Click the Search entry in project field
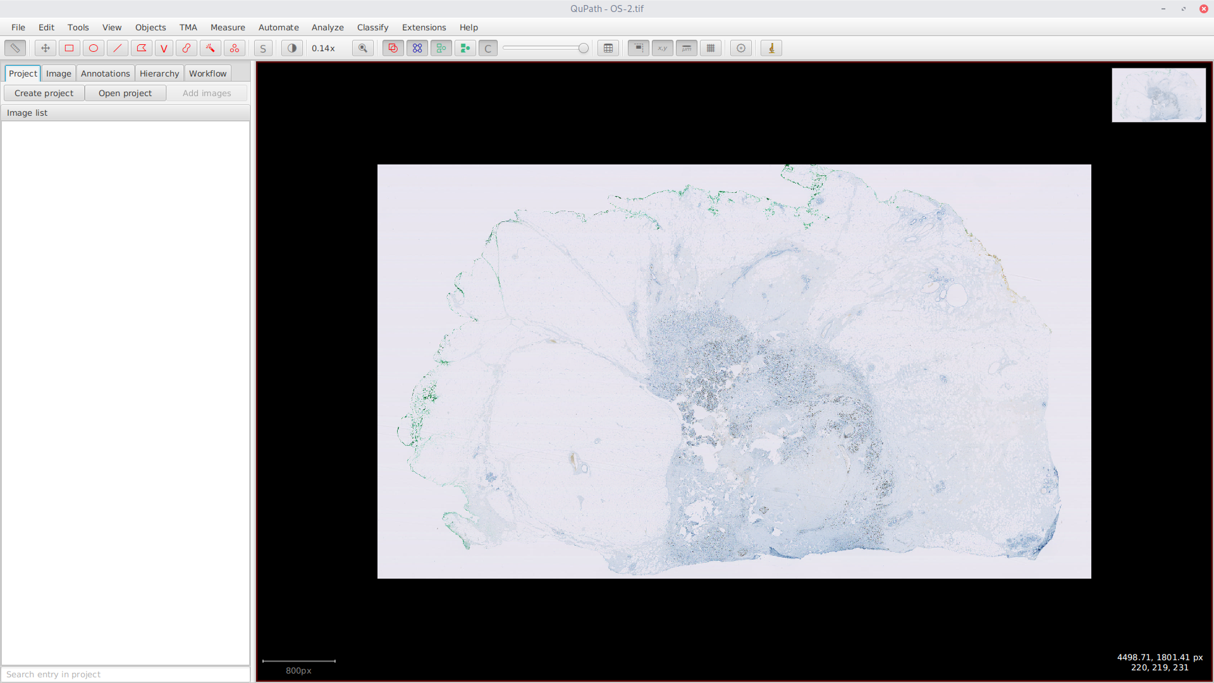The width and height of the screenshot is (1214, 683). 125,674
